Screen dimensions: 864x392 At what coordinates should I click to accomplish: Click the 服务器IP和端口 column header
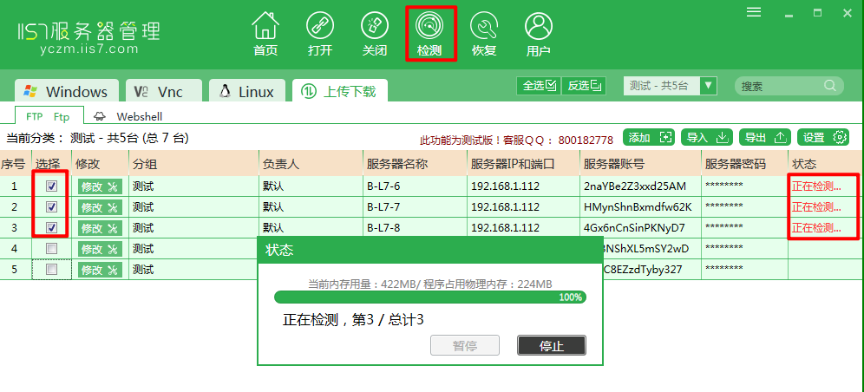point(523,164)
